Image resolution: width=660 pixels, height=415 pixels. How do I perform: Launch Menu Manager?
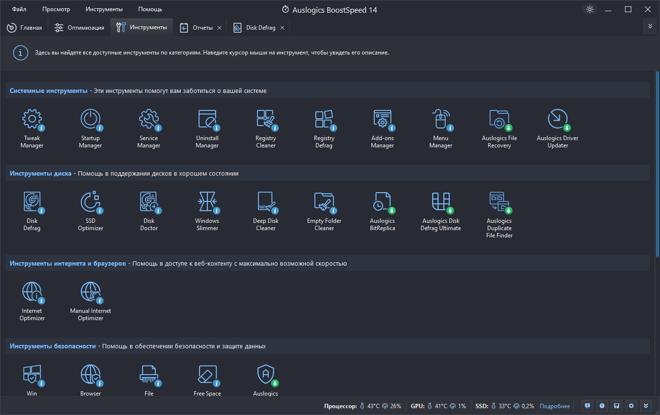[x=441, y=129]
